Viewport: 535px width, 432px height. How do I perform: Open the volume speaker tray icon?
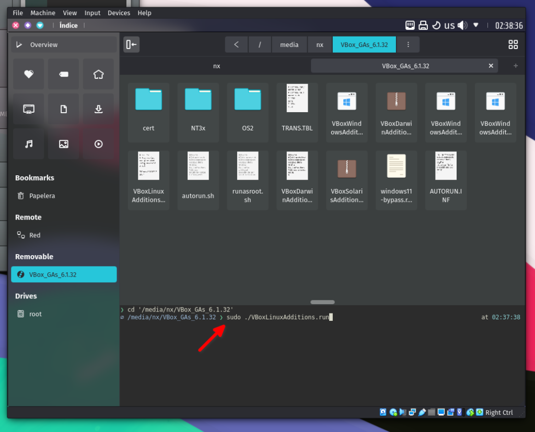(x=462, y=25)
